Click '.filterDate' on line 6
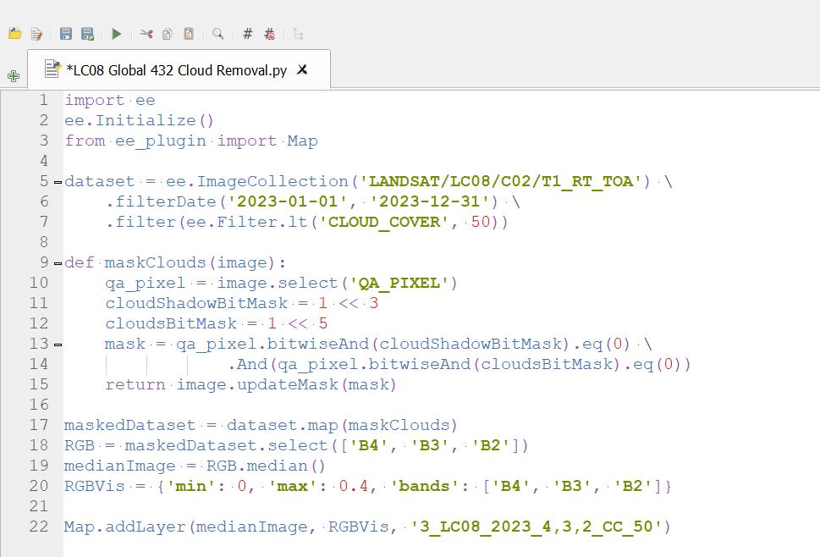The height and width of the screenshot is (557, 820). (161, 201)
